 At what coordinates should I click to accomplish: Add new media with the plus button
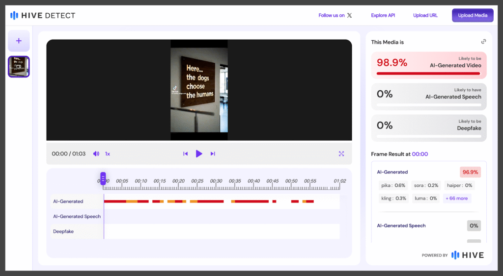tap(19, 41)
